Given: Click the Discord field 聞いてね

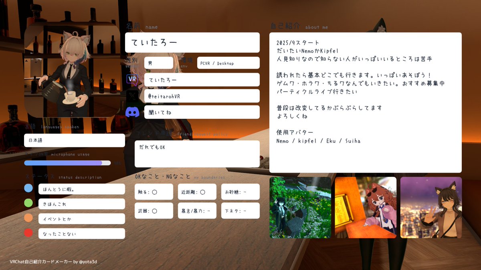Looking at the screenshot, I should [202, 112].
